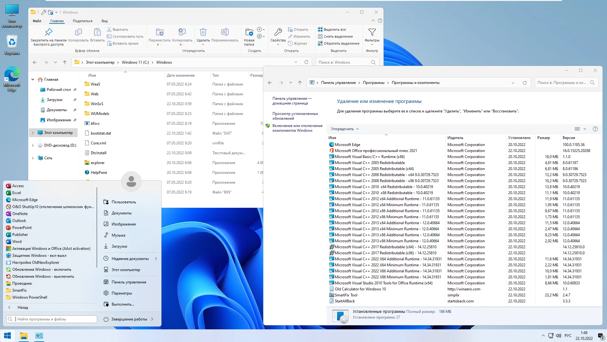Image resolution: width=607 pixels, height=342 pixels.
Task: Click the Windows Start button on taskbar
Action: click(x=8, y=336)
